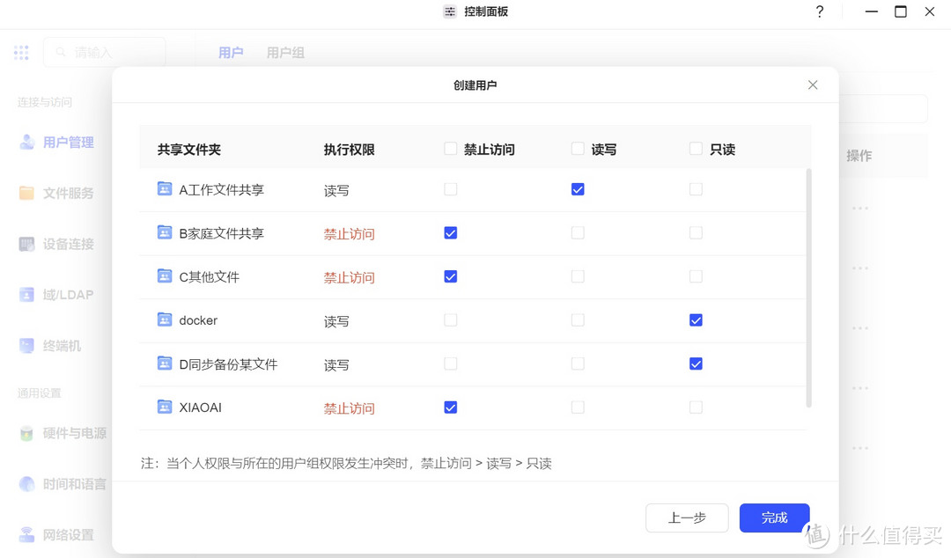
Task: Enable 禁止访问 for D同步备份某文件
Action: tap(450, 363)
